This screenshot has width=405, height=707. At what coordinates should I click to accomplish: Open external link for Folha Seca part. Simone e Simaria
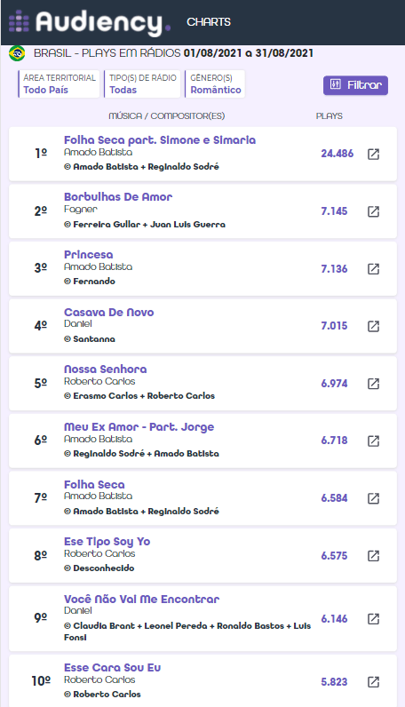(373, 154)
